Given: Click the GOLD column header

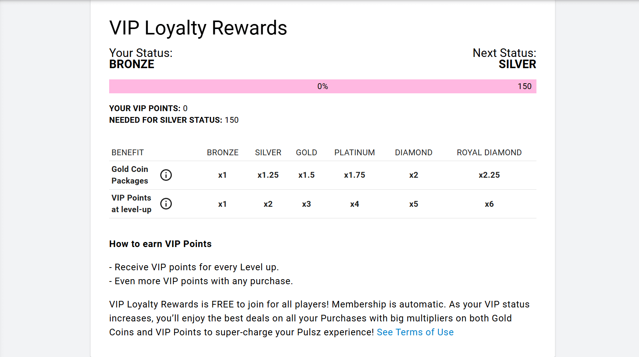Looking at the screenshot, I should pyautogui.click(x=306, y=153).
